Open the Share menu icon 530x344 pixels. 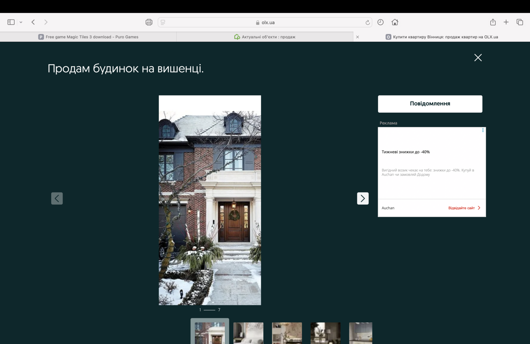click(x=493, y=22)
